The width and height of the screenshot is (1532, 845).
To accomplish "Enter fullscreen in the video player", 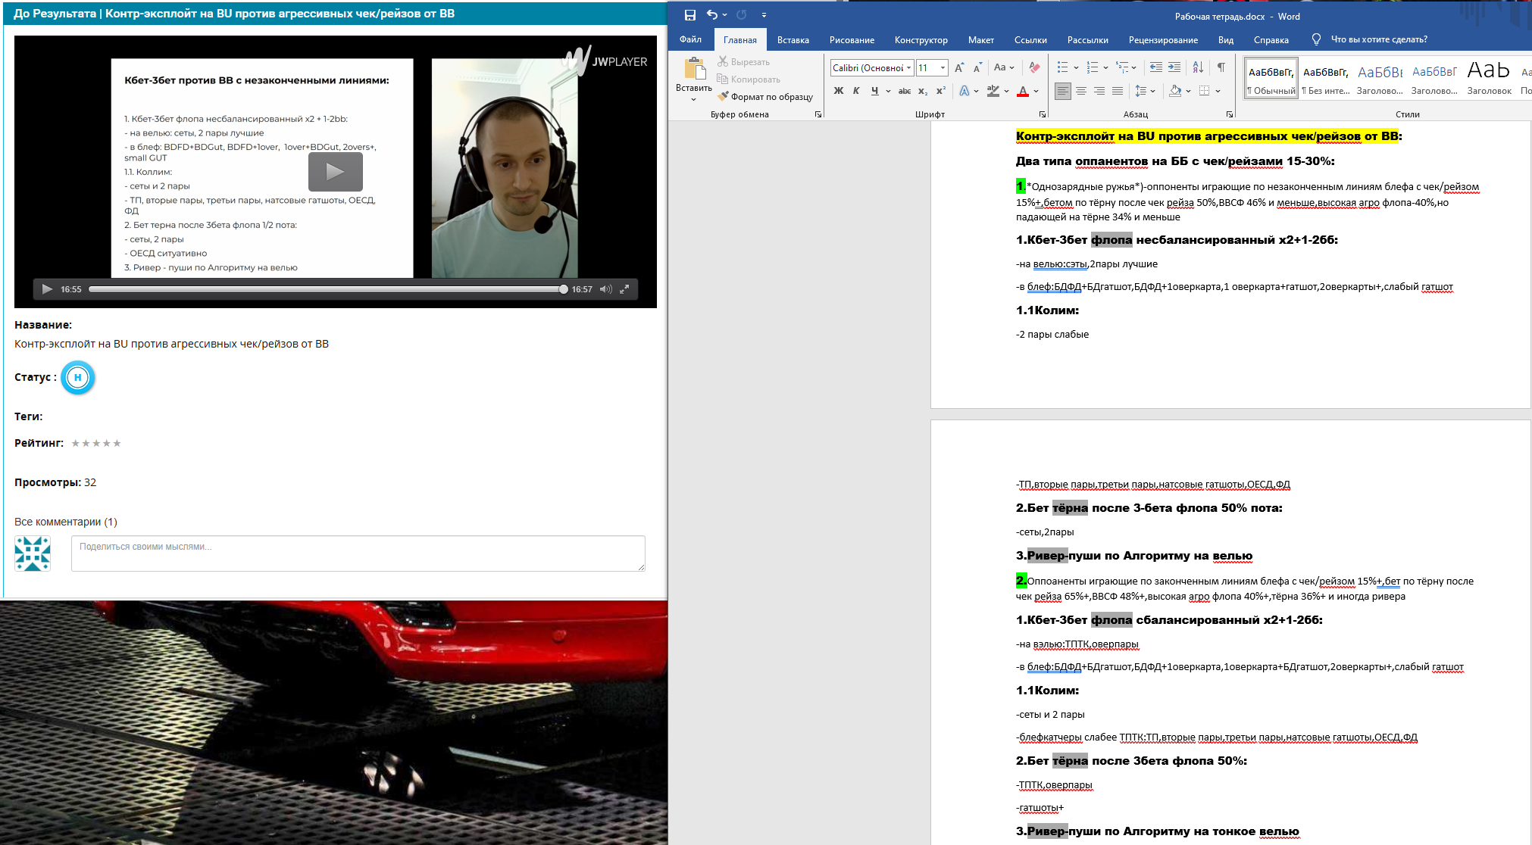I will [x=624, y=289].
